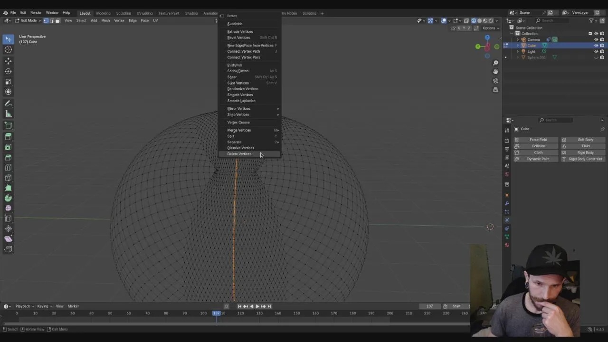The image size is (608, 342).
Task: Toggle X-Ray display in the viewport header
Action: tap(466, 20)
